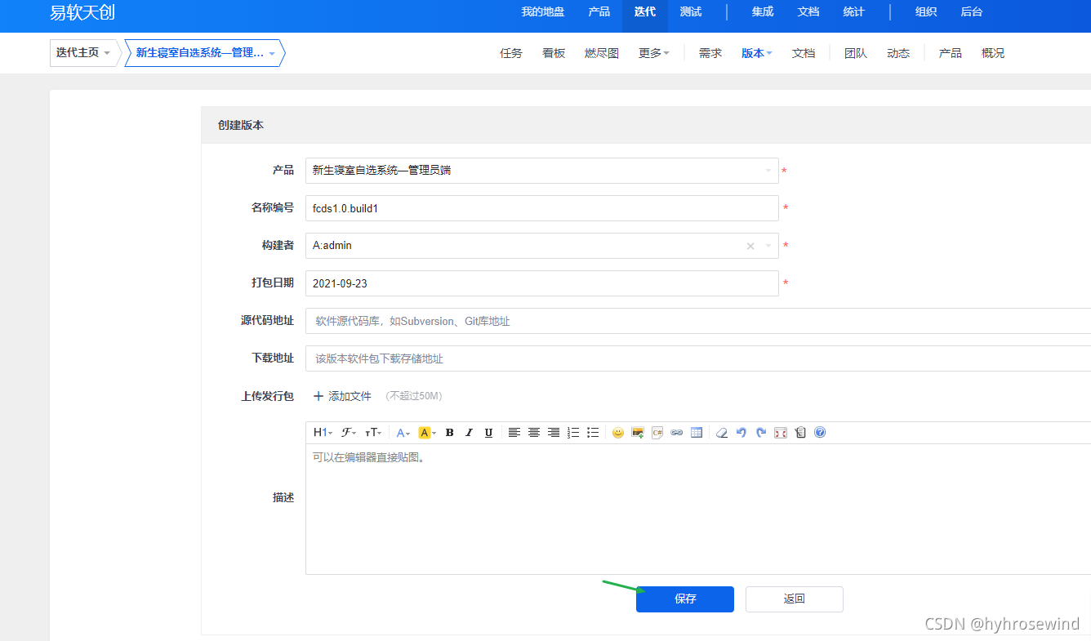The image size is (1091, 641).
Task: Toggle bold formatting in description editor
Action: click(449, 433)
